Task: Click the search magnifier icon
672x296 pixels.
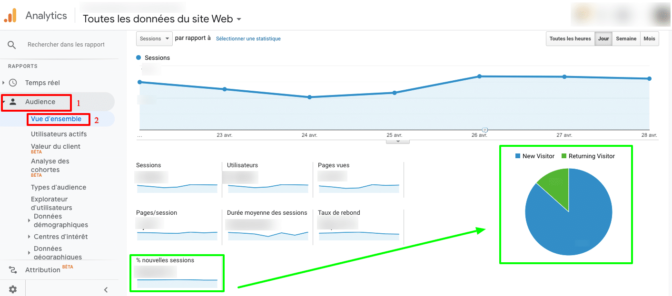Action: [x=12, y=45]
